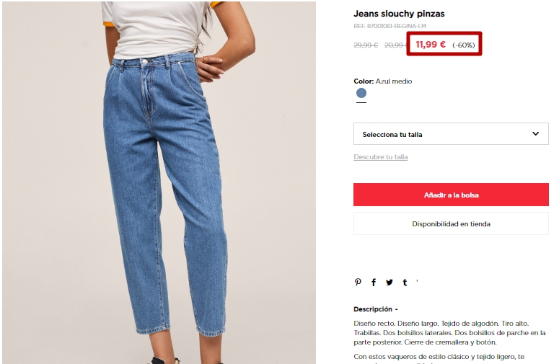
Task: Share the product on Tumblr
Action: [x=405, y=283]
